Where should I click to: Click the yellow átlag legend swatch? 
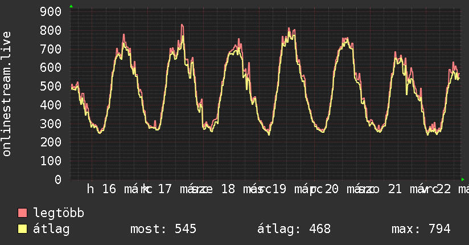[x=23, y=229]
